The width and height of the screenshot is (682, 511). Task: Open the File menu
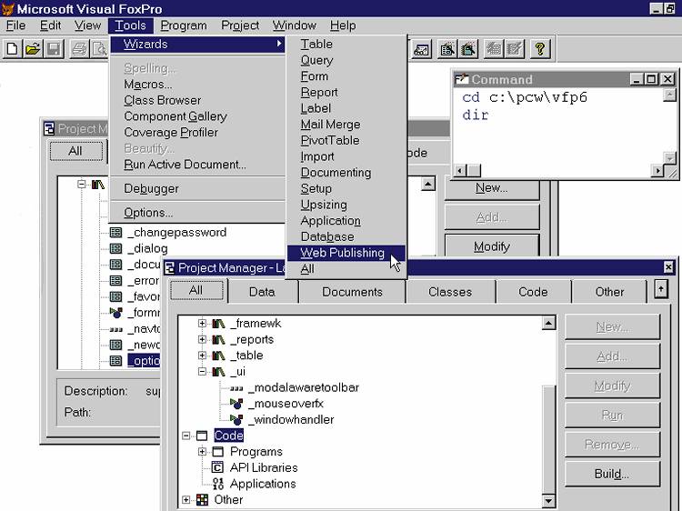coord(15,25)
